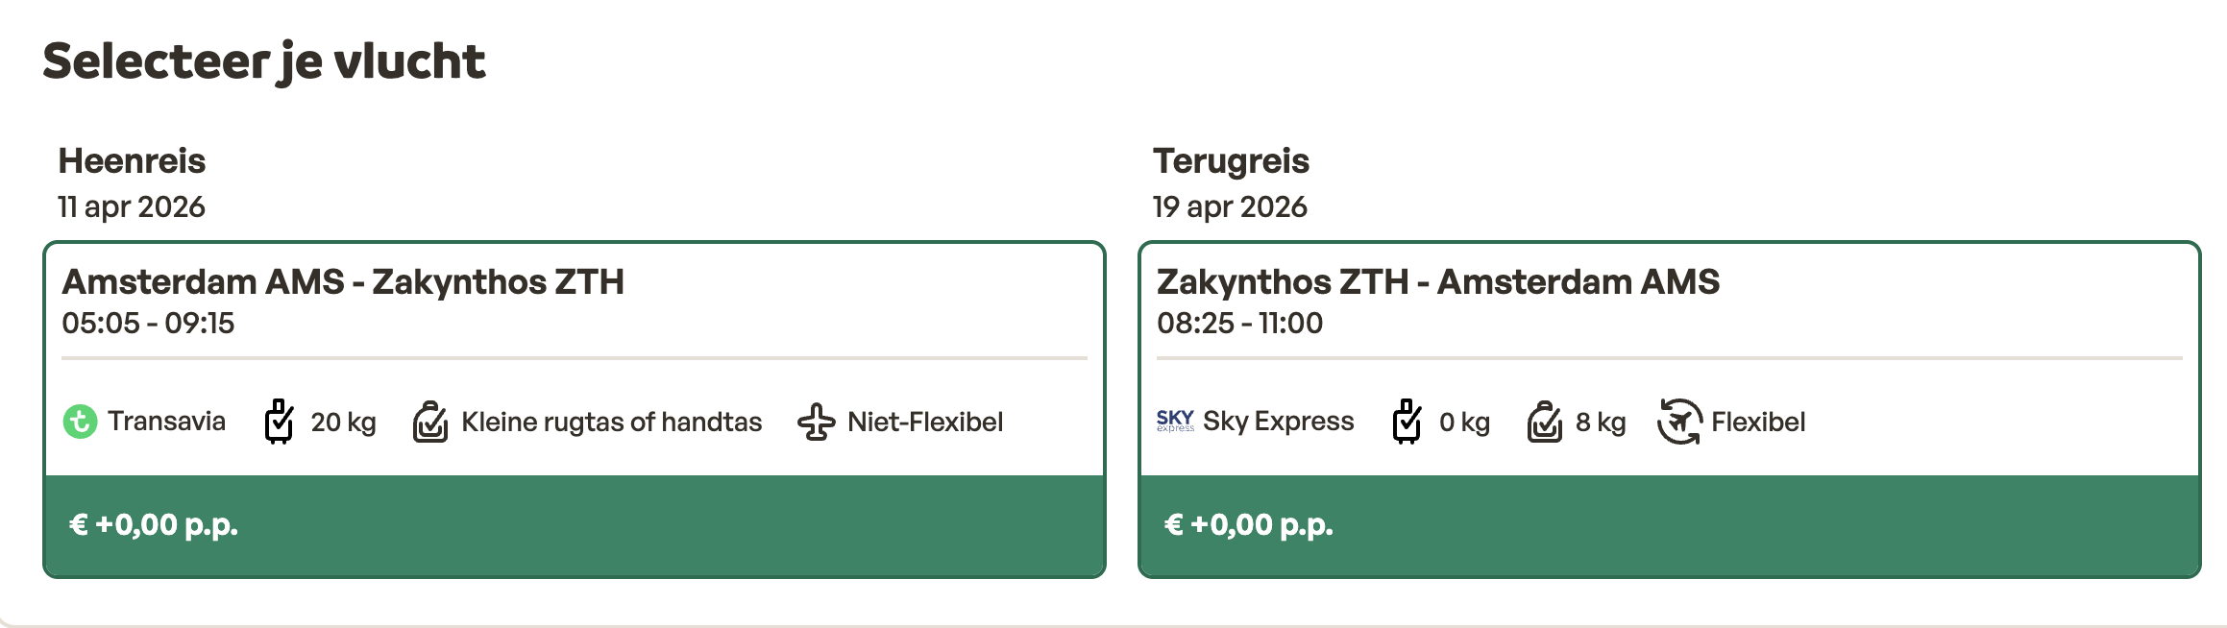Viewport: 2227px width, 628px height.
Task: Click the Flexibel rebooking icon
Action: [1678, 422]
